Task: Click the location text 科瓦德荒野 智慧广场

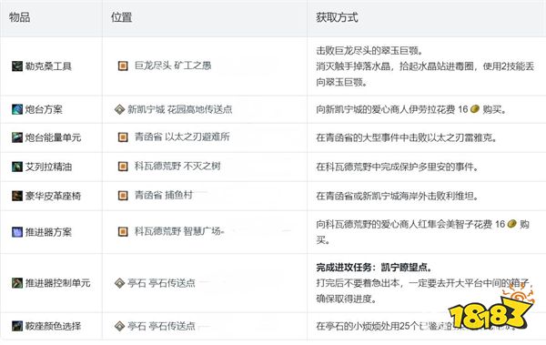Action: click(x=178, y=231)
